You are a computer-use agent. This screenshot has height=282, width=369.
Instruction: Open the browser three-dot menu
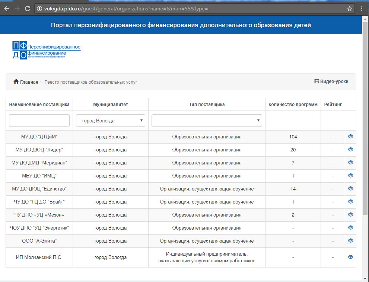click(x=362, y=9)
